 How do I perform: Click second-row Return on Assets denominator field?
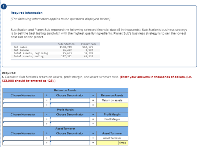[70, 105]
